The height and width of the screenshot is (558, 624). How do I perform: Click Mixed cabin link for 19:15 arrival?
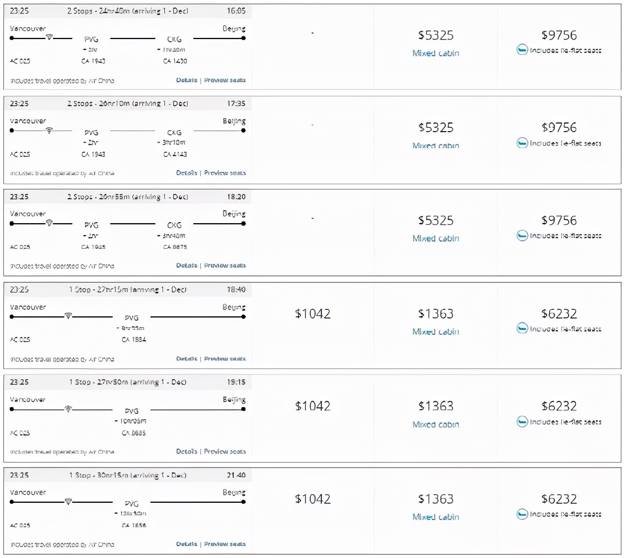click(435, 425)
